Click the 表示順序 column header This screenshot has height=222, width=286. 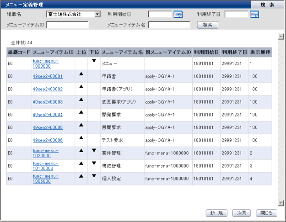260,52
